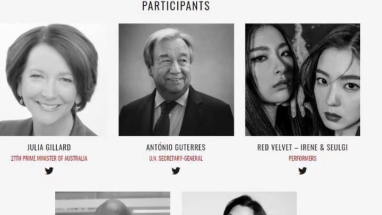Select the Julia Gillard name heading
The image size is (382, 215).
pos(49,148)
